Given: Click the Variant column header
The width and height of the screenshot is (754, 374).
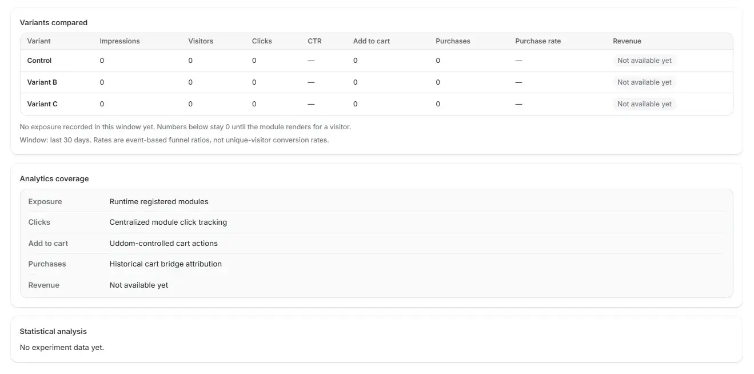Looking at the screenshot, I should click(x=39, y=41).
